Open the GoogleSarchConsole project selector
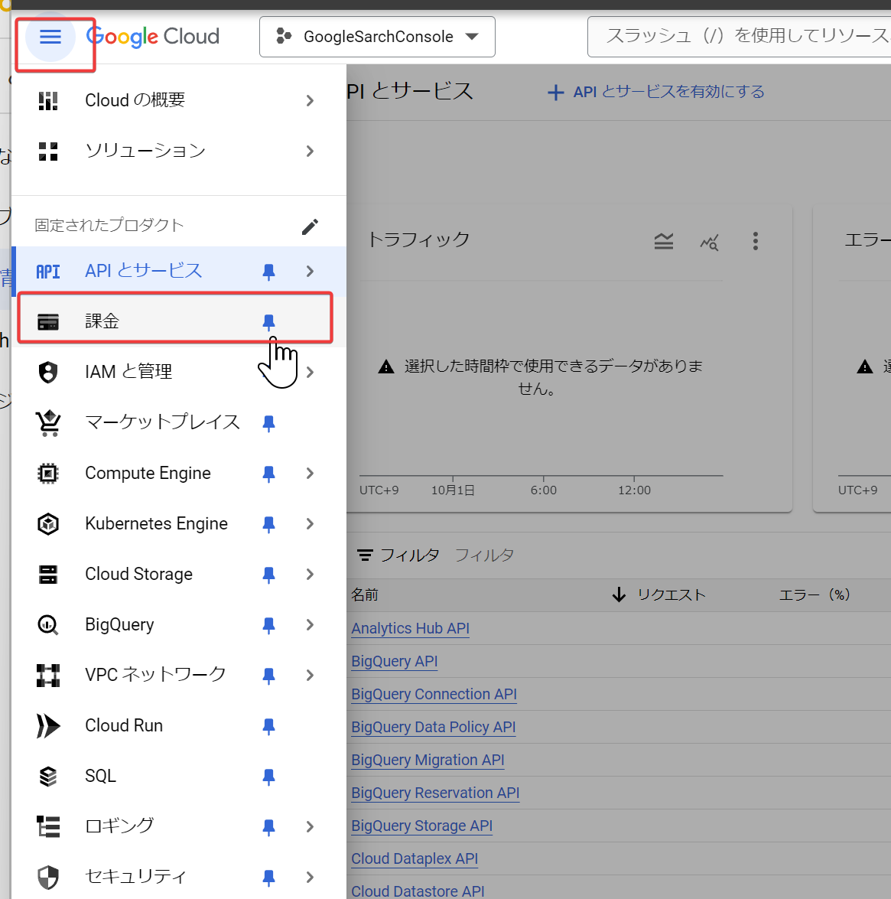This screenshot has width=891, height=899. click(377, 37)
